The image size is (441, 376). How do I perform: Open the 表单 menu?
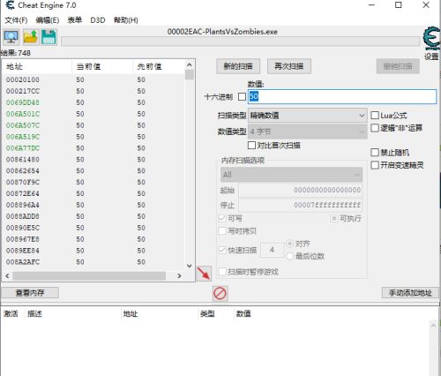click(75, 20)
